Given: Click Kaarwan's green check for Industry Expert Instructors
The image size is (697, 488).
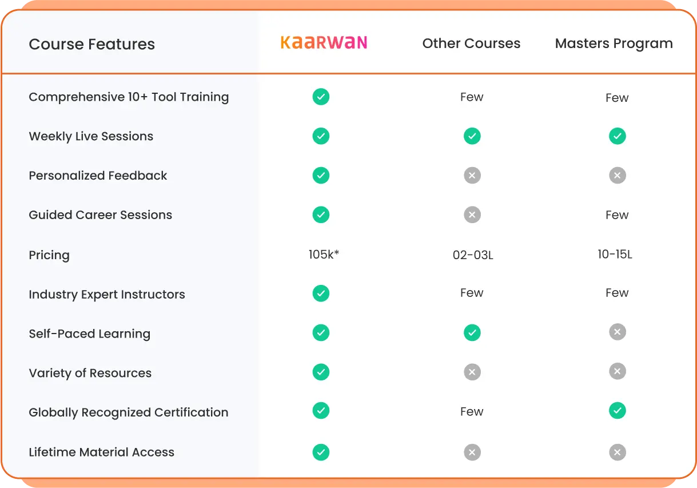Looking at the screenshot, I should pos(321,293).
